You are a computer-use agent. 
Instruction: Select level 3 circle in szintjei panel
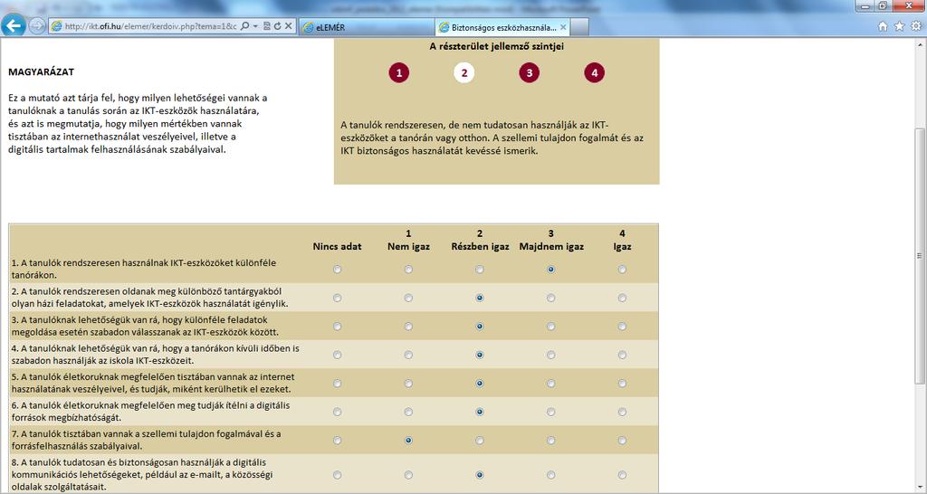coord(529,72)
